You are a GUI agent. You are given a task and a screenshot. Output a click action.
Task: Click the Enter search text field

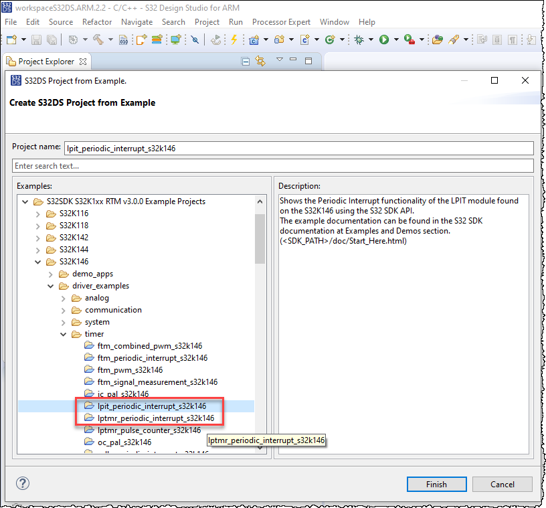pyautogui.click(x=272, y=166)
